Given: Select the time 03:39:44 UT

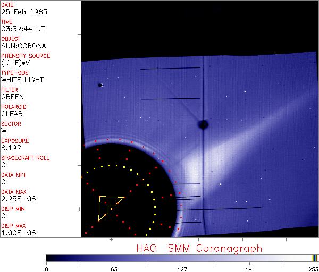Looking at the screenshot, I should point(23,29).
